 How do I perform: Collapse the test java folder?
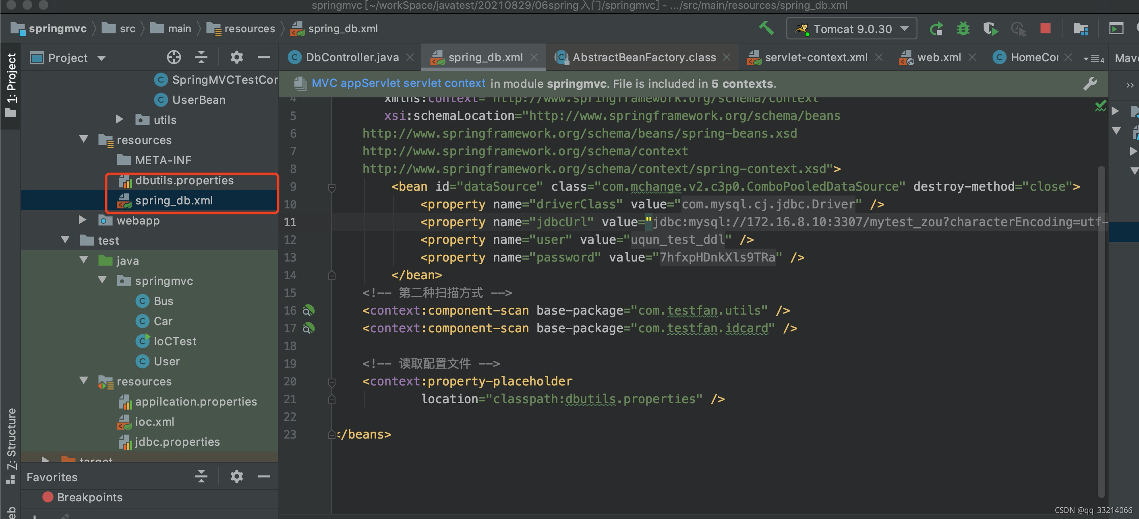(x=83, y=260)
